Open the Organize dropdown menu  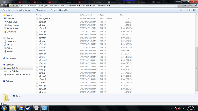[7, 10]
